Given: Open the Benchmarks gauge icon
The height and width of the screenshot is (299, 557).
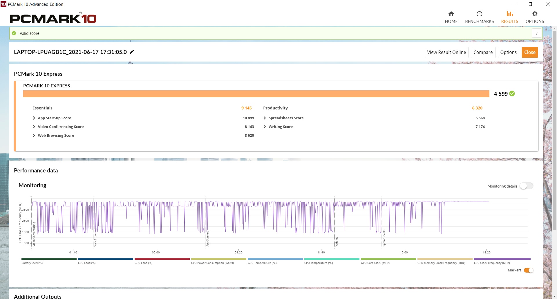Looking at the screenshot, I should coord(479,14).
